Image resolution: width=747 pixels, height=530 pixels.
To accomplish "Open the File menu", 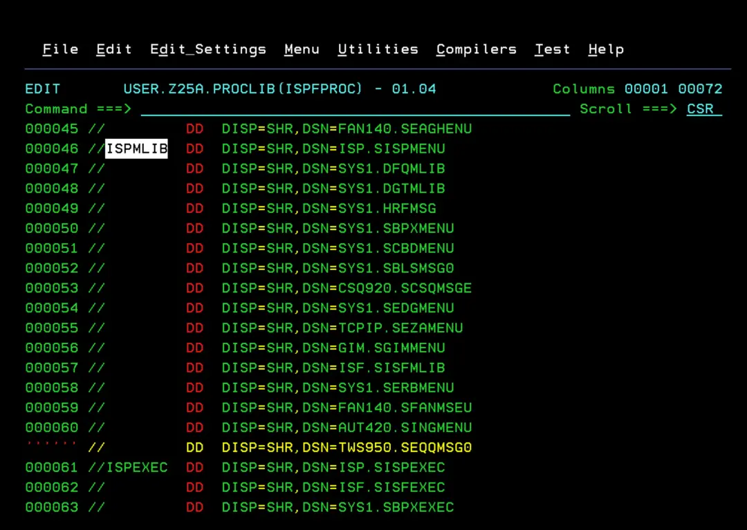I will click(60, 50).
